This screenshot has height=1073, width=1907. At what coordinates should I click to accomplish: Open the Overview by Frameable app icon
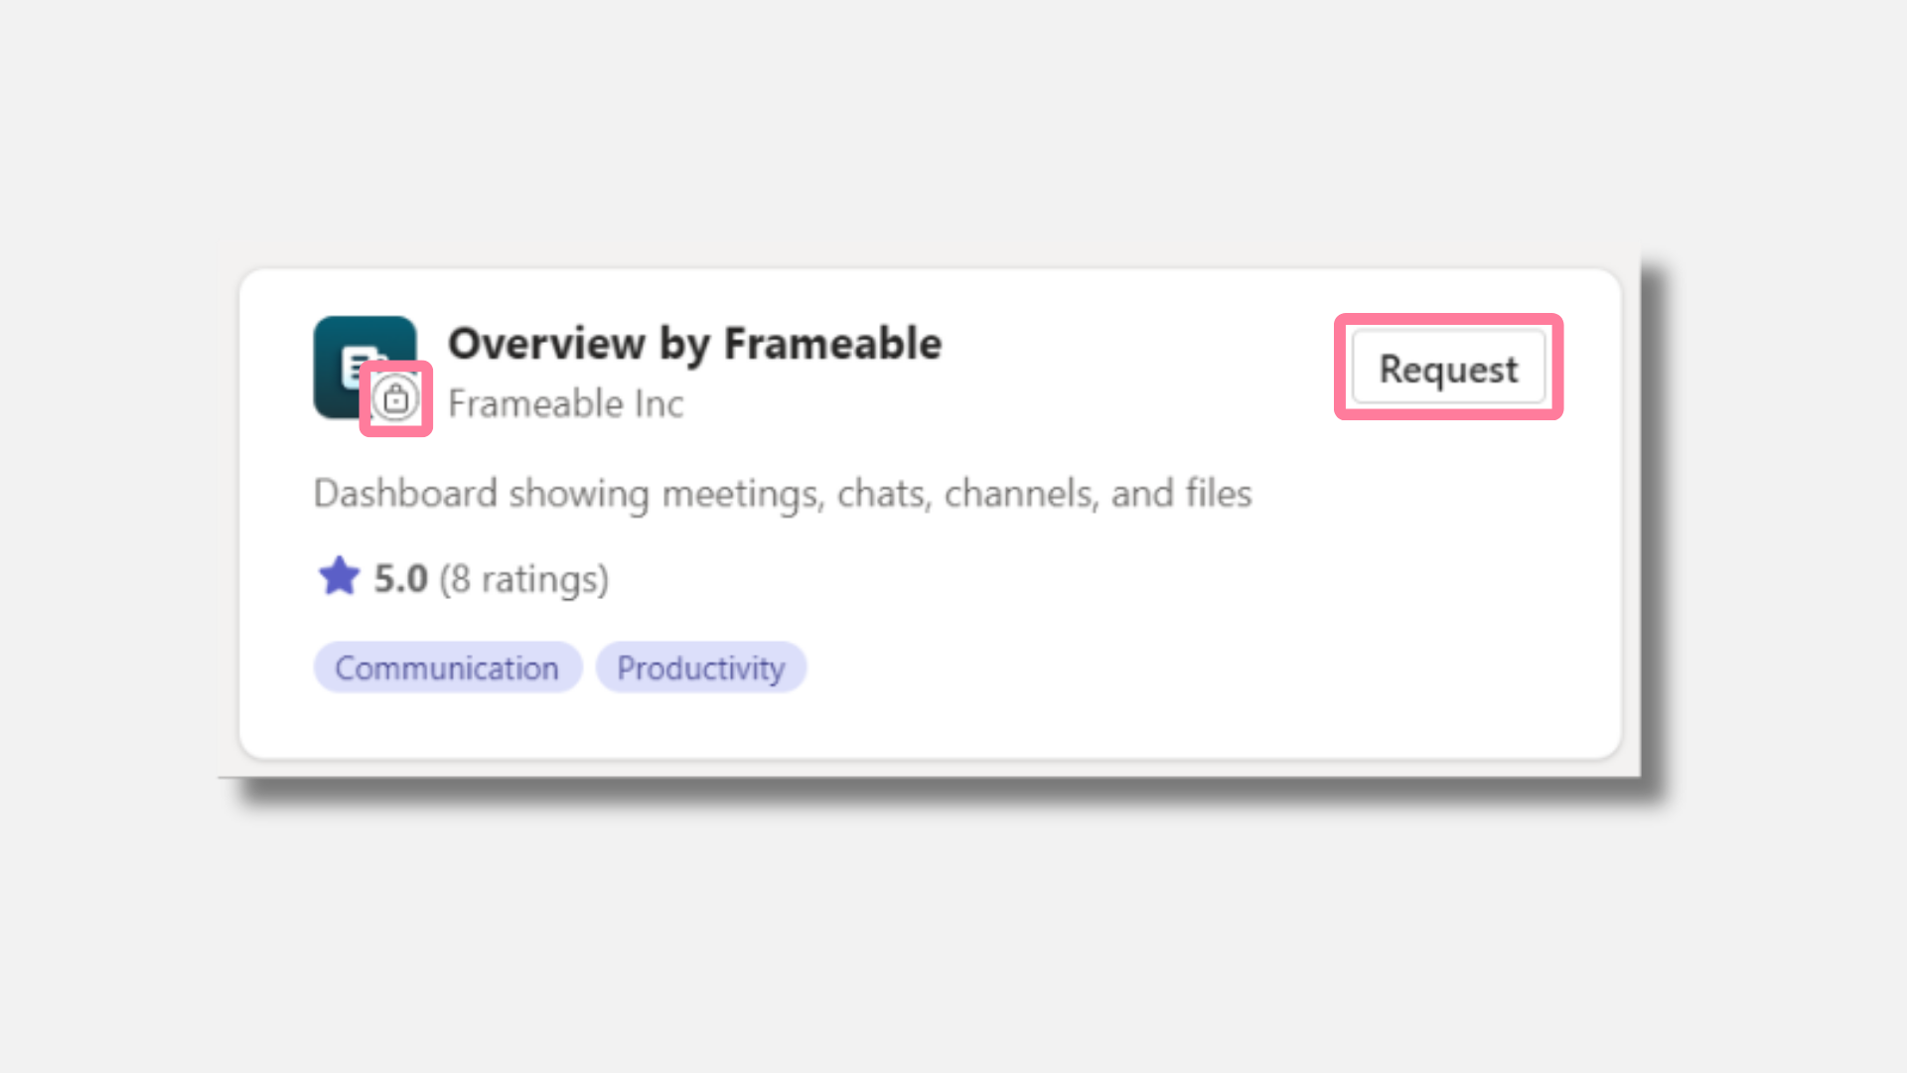(365, 367)
